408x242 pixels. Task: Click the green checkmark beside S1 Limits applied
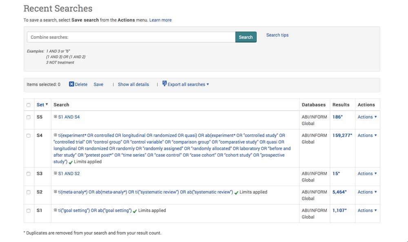[135, 211]
